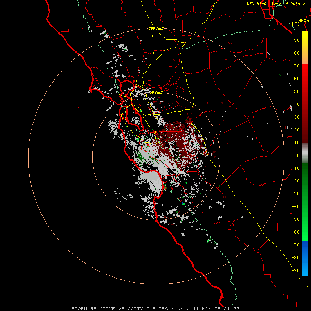Click the -60 value on the velocity scale
The width and height of the screenshot is (311, 311).
295,232
